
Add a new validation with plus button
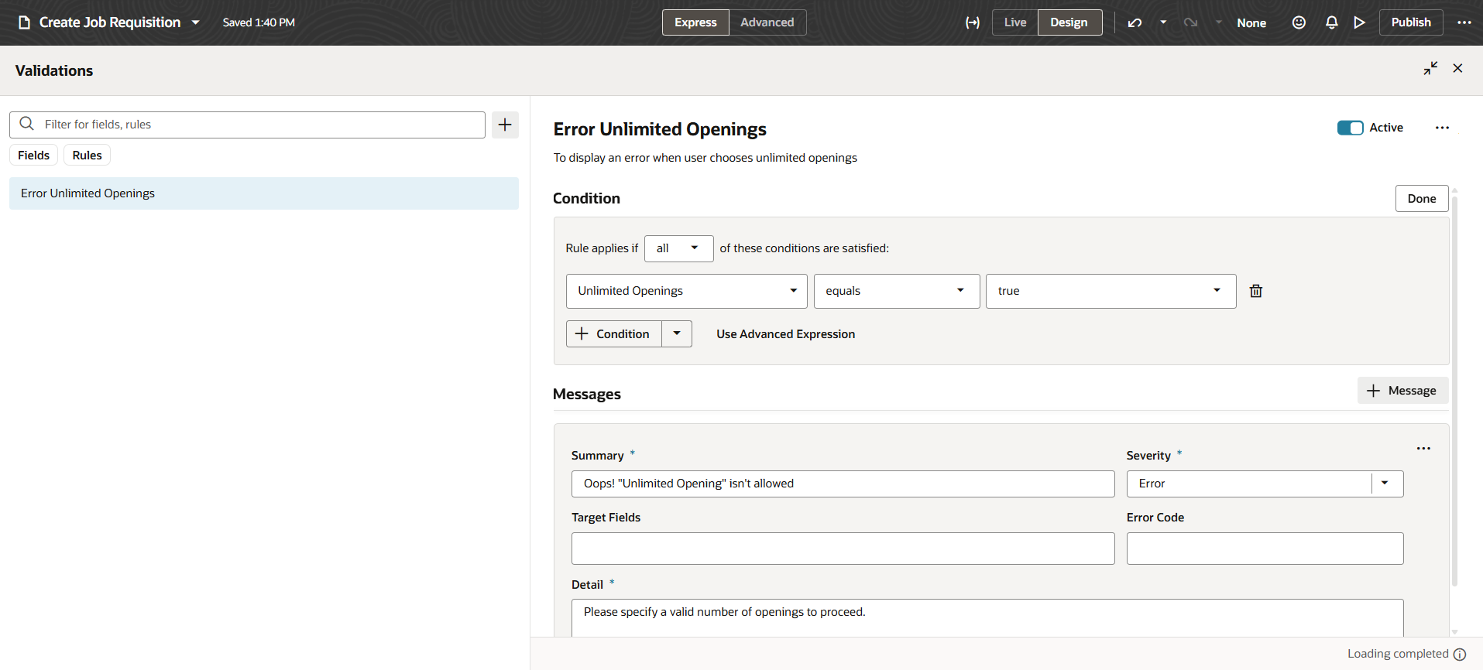point(505,125)
